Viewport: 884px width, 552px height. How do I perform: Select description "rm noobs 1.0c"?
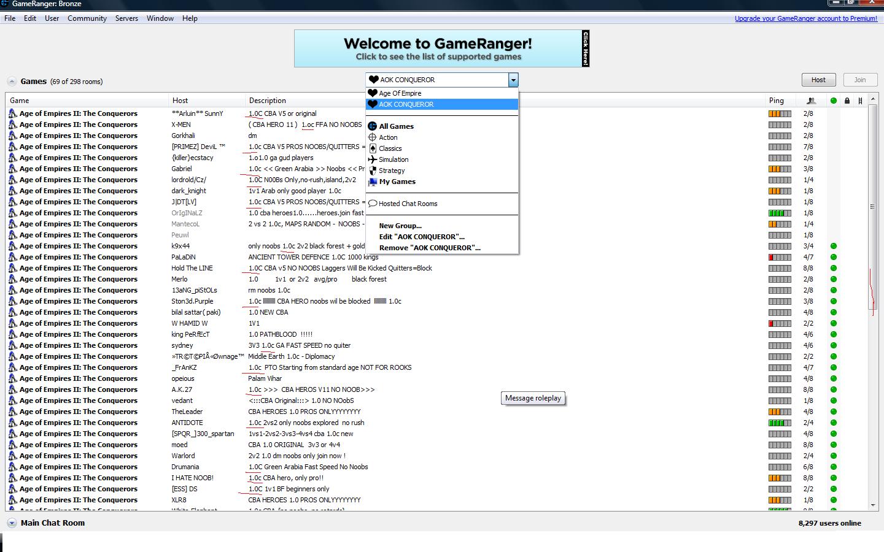click(269, 290)
